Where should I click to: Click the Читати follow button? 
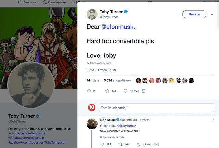194,14
